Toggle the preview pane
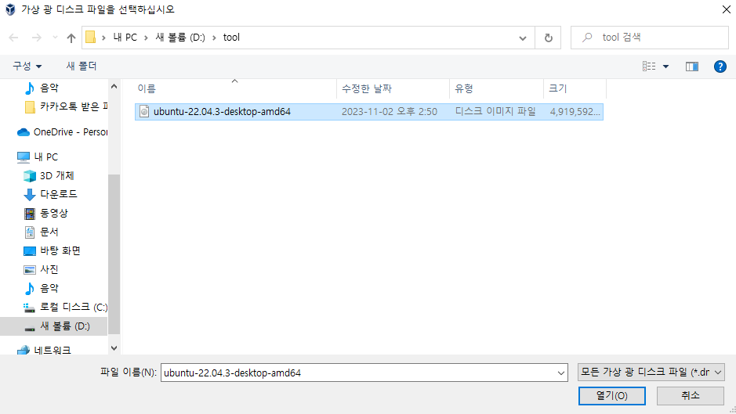The image size is (736, 414). coord(692,67)
